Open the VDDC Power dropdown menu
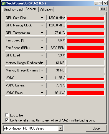This screenshot has height=134, width=109. click(x=42, y=93)
